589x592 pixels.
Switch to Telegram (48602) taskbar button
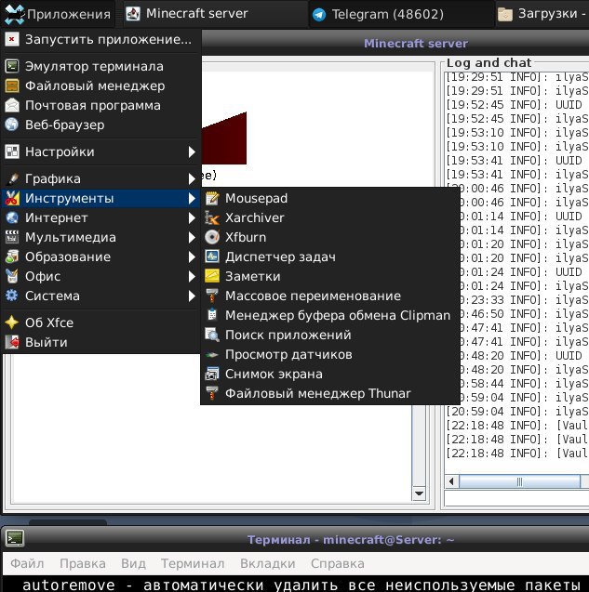point(402,14)
